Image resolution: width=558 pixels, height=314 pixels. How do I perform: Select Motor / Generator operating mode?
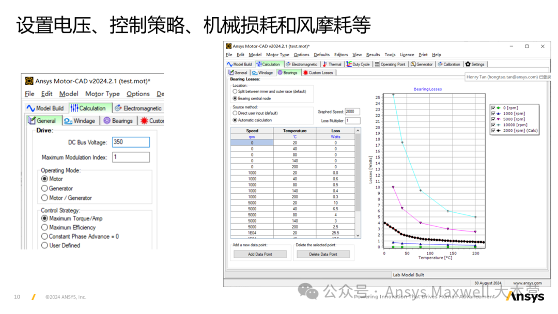pyautogui.click(x=44, y=198)
